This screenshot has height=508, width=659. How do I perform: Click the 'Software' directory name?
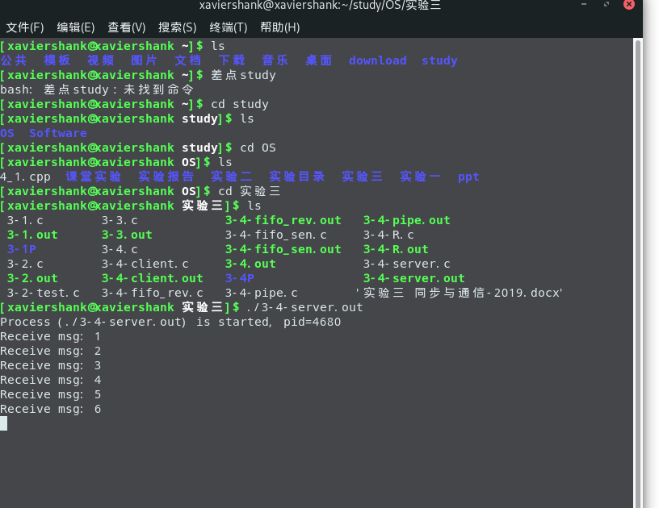(x=58, y=133)
